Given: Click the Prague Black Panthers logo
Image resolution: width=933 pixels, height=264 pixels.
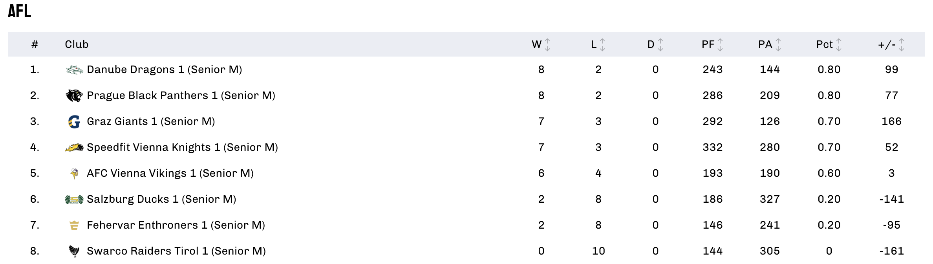Looking at the screenshot, I should pyautogui.click(x=74, y=95).
